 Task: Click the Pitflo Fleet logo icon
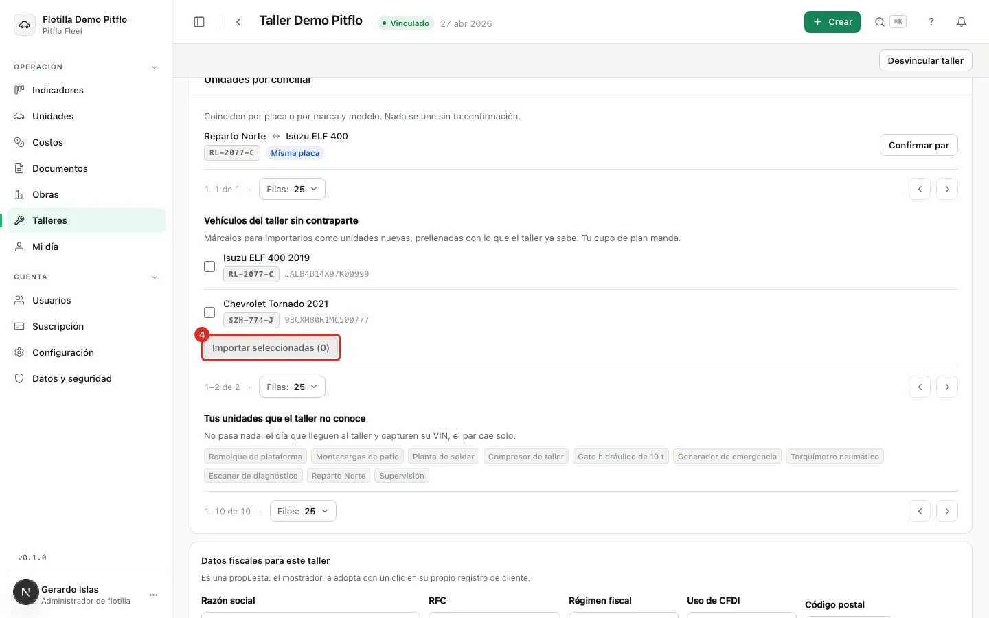(25, 25)
